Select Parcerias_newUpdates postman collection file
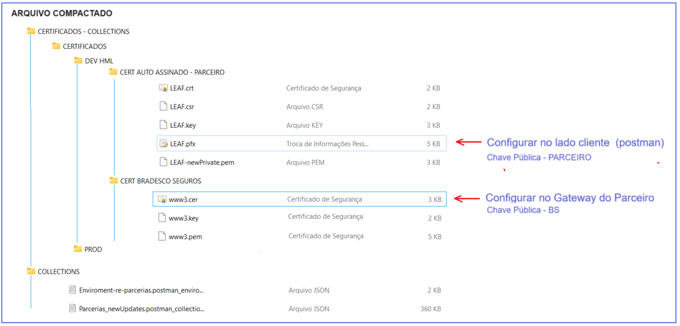Viewport: 680px width, 326px height. [x=141, y=309]
